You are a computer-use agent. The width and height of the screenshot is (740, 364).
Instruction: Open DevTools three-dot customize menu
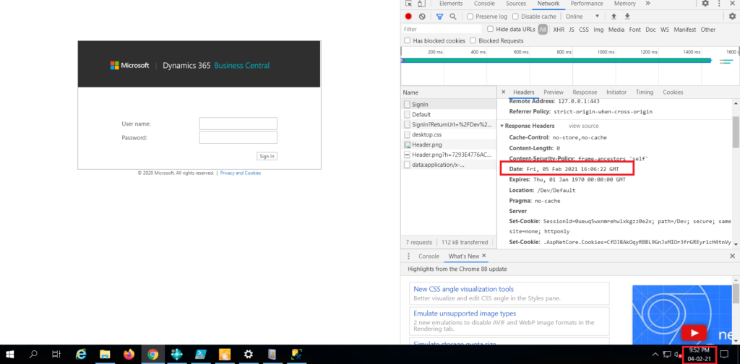(719, 4)
